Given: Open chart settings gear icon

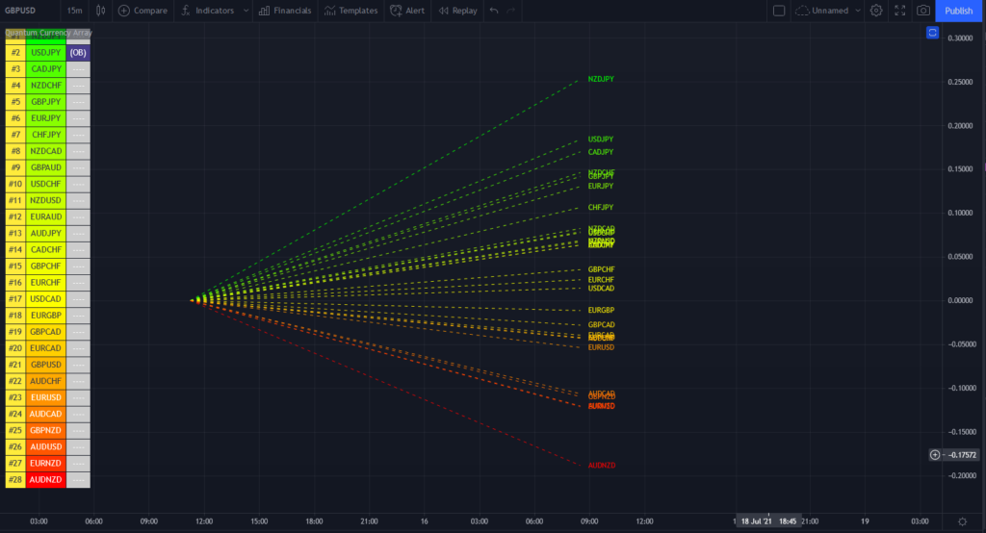Looking at the screenshot, I should pyautogui.click(x=876, y=11).
